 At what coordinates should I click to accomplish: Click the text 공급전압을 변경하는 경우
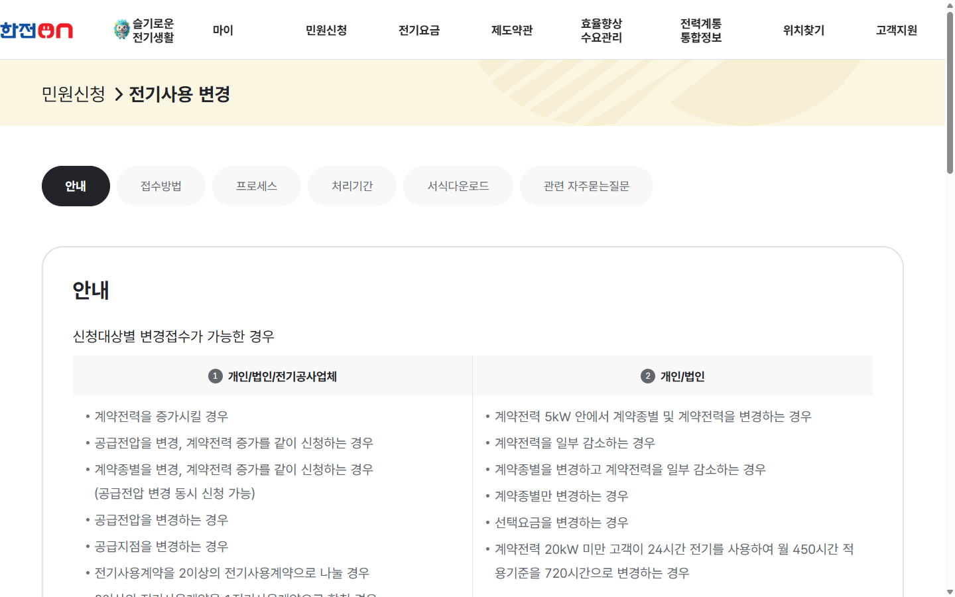[161, 520]
